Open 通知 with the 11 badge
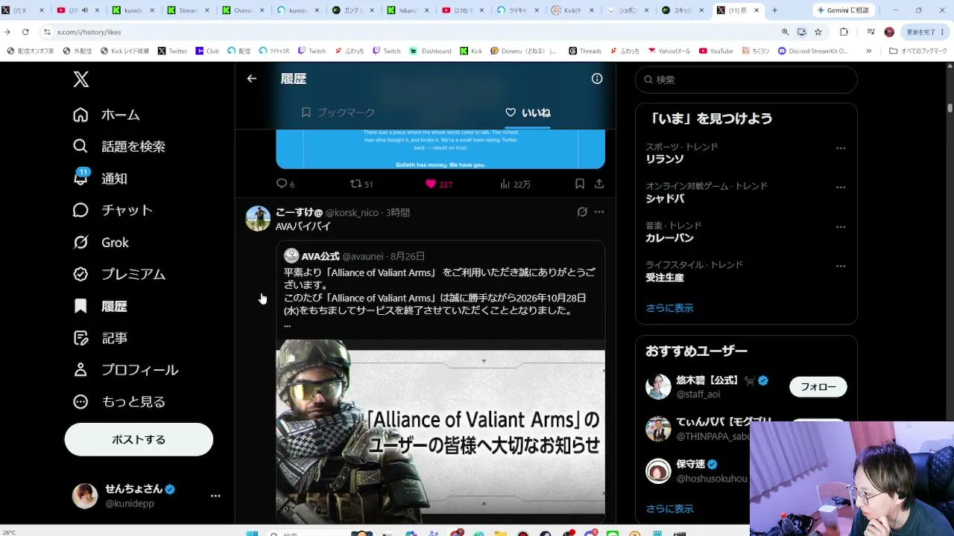This screenshot has width=954, height=536. (x=100, y=179)
